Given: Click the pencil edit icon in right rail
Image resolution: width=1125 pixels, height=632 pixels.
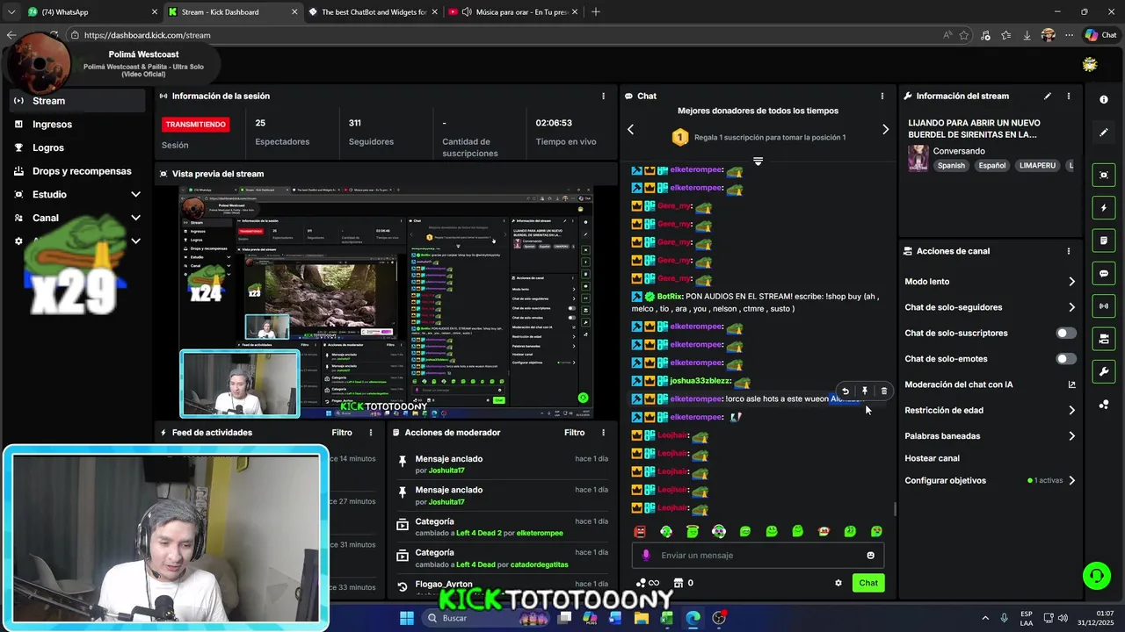Looking at the screenshot, I should click(x=1104, y=133).
